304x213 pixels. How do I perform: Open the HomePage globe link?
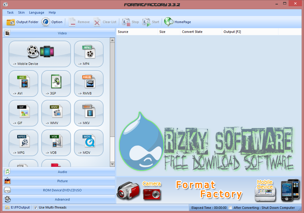pos(178,22)
